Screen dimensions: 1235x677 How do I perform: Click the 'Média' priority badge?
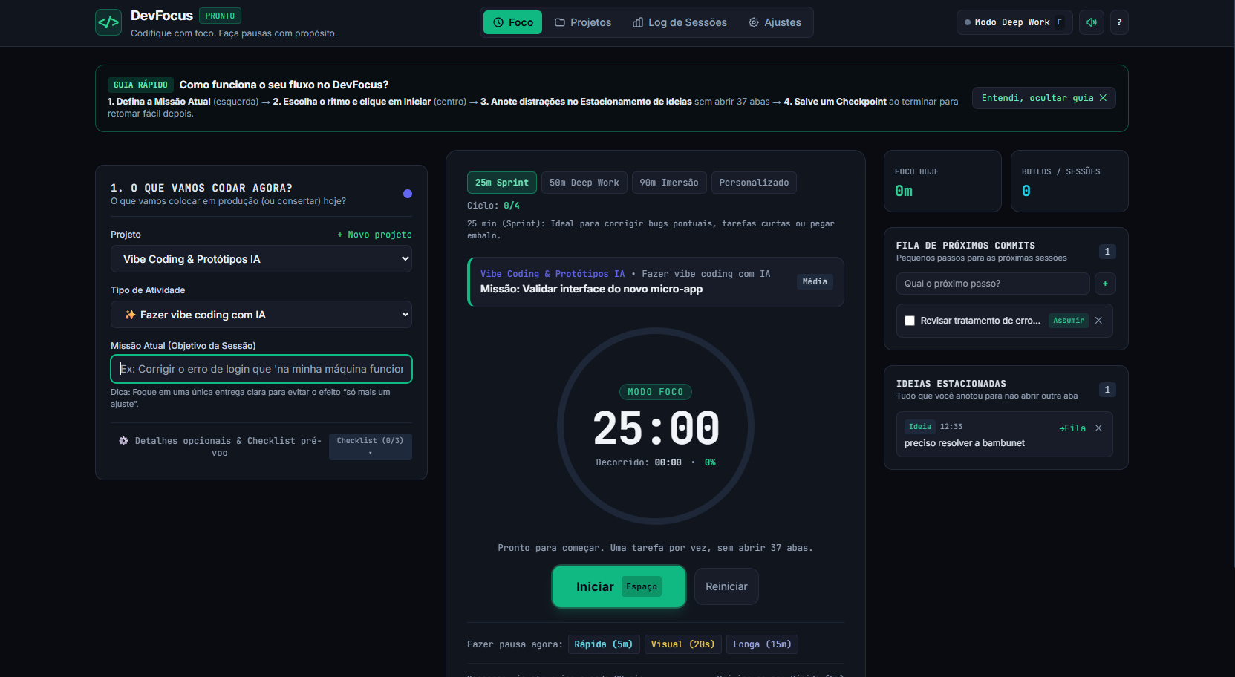[x=815, y=281]
